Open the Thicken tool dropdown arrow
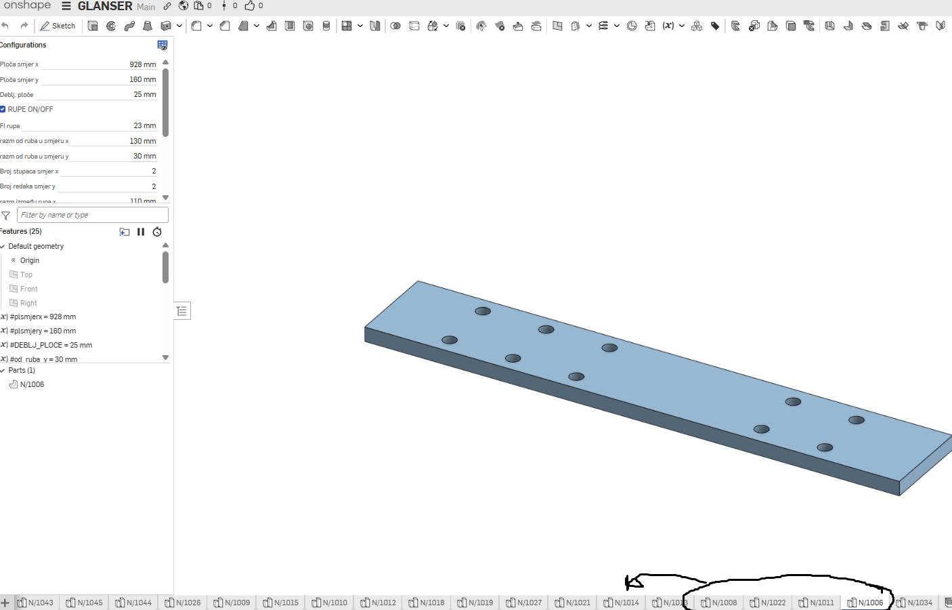Image resolution: width=952 pixels, height=610 pixels. point(179,26)
